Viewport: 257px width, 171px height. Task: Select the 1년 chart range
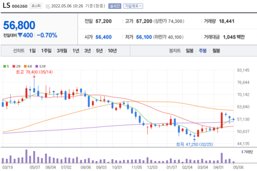pyautogui.click(x=76, y=51)
